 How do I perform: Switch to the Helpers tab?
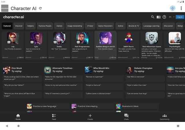(30, 26)
